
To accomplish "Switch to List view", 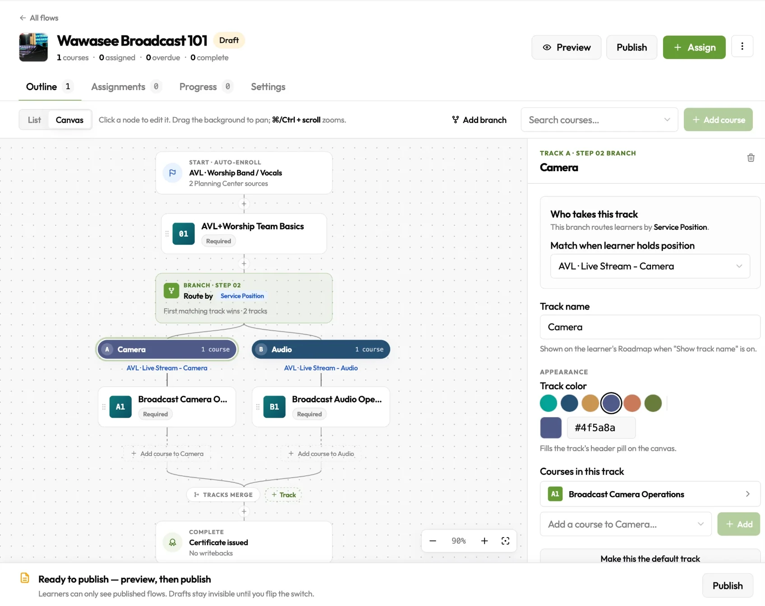I will pyautogui.click(x=34, y=120).
